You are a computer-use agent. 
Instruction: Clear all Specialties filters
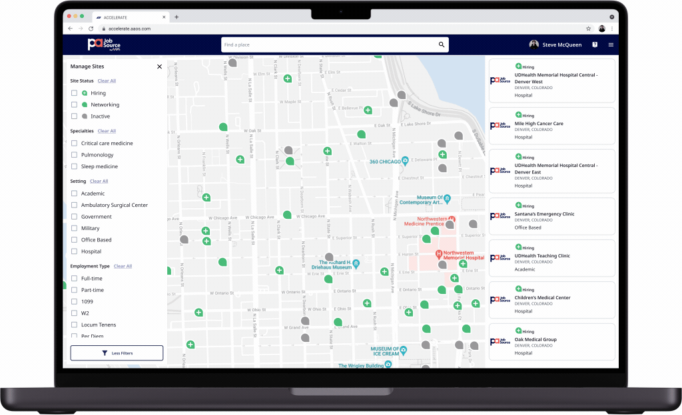[x=107, y=131]
